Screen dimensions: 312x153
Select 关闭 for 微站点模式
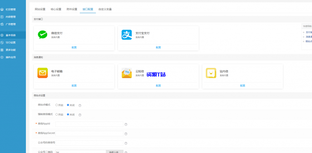click(68, 105)
